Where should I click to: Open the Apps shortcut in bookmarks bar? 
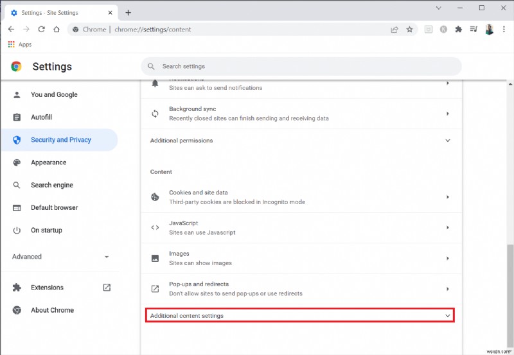(x=20, y=44)
